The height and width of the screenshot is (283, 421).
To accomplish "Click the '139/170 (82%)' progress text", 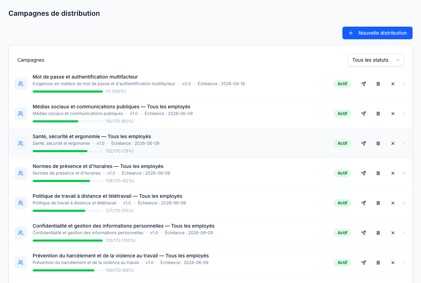I will tap(120, 181).
